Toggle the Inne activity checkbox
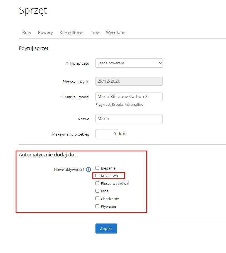 pos(97,191)
